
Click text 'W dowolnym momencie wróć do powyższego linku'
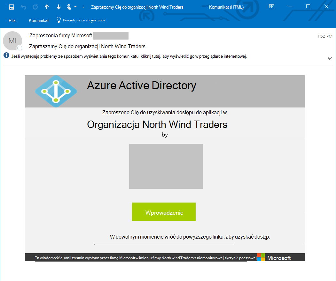190,237
